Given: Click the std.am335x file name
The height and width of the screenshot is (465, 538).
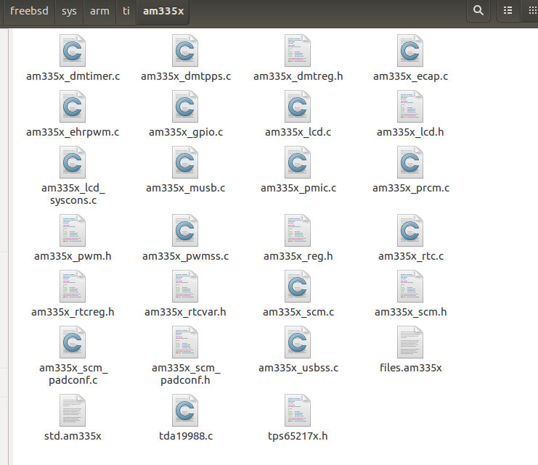Looking at the screenshot, I should [x=73, y=436].
